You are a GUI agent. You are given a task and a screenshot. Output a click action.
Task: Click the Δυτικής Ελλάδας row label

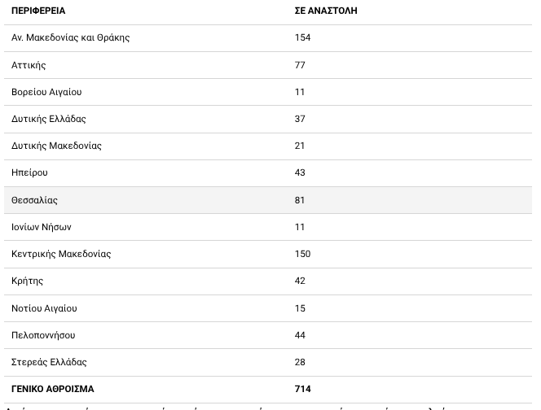[49, 119]
